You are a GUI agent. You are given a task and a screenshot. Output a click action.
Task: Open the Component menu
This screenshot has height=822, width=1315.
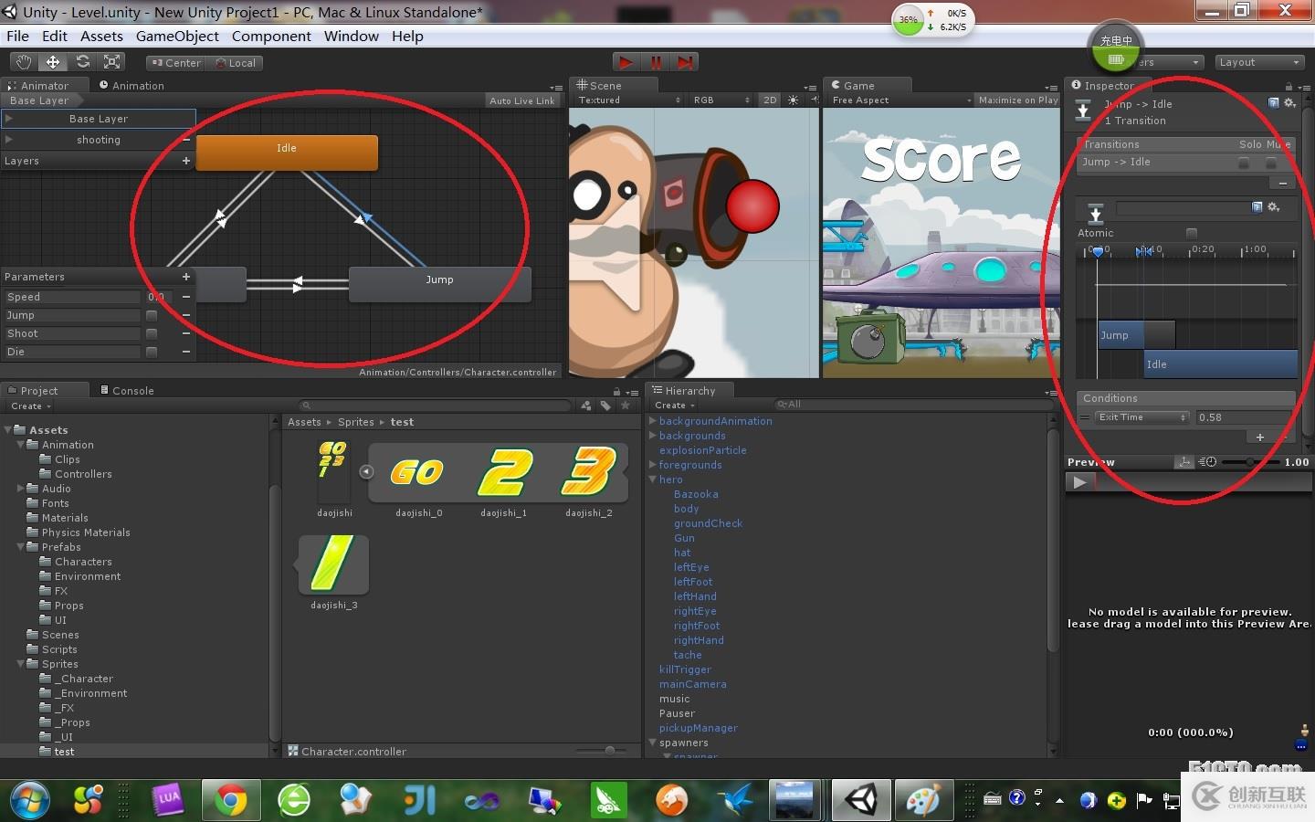click(271, 37)
